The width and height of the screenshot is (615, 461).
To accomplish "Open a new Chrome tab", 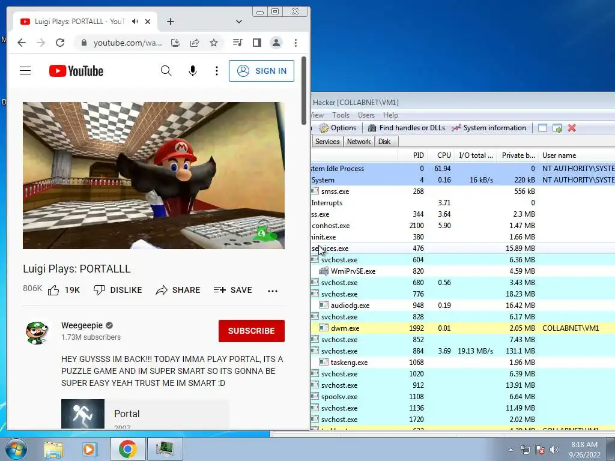I will point(170,22).
